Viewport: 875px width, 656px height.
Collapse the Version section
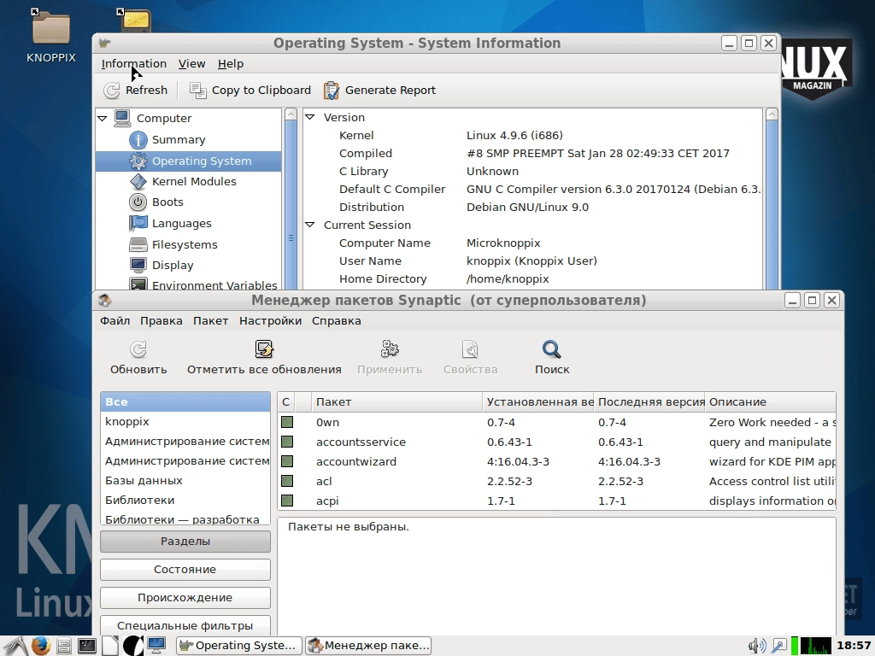[309, 117]
